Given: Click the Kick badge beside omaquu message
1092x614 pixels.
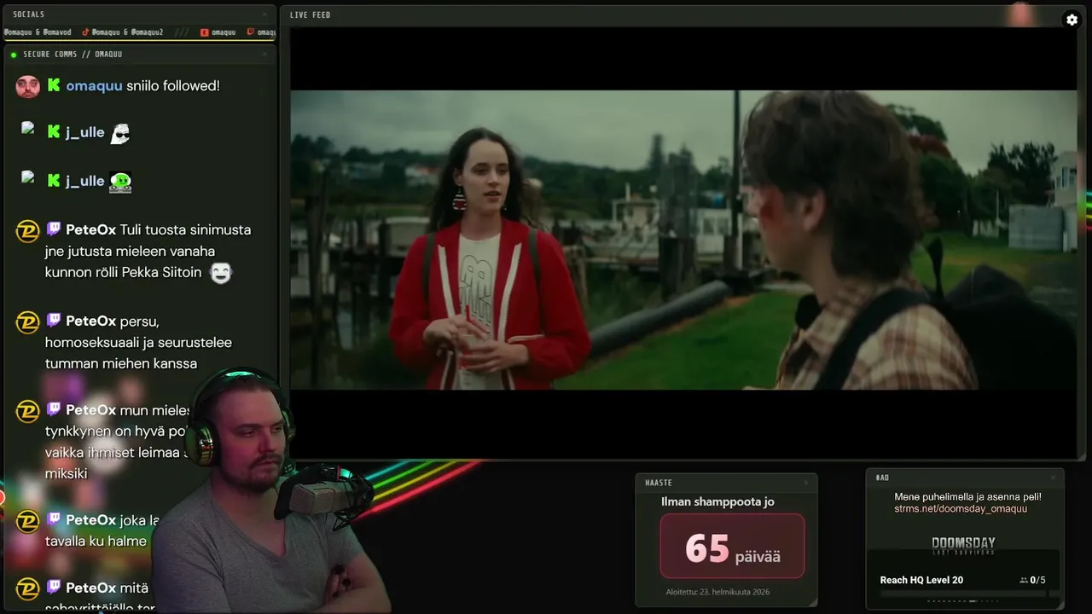Looking at the screenshot, I should coord(54,85).
